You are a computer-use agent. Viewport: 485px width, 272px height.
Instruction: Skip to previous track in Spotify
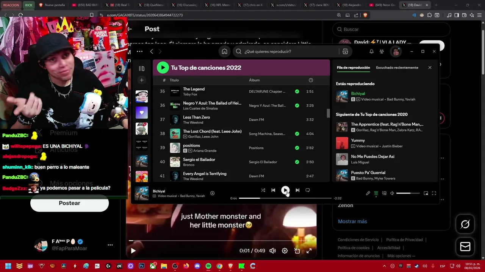[x=273, y=190]
